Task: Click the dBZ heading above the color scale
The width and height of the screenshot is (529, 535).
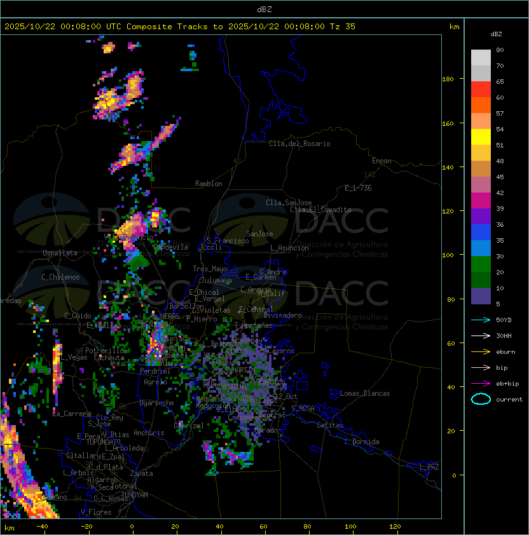Action: pyautogui.click(x=496, y=34)
